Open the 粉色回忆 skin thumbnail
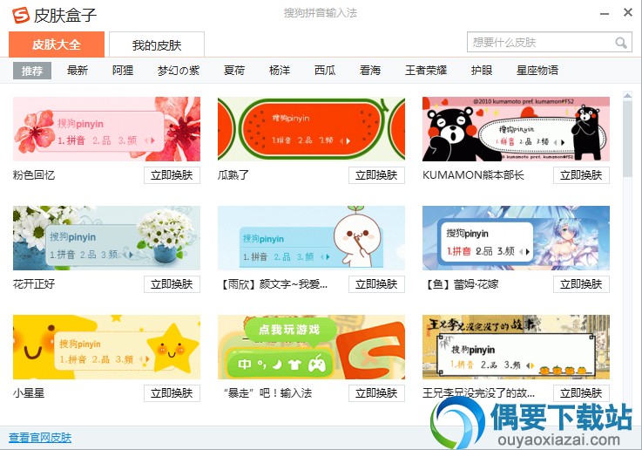The width and height of the screenshot is (642, 450). (106, 129)
